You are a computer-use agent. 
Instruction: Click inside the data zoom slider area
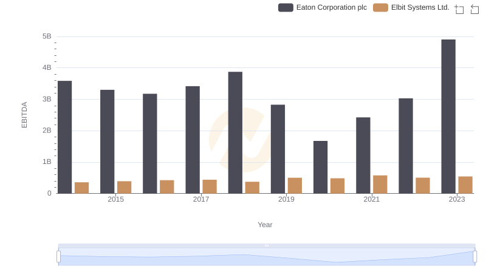[x=267, y=257]
